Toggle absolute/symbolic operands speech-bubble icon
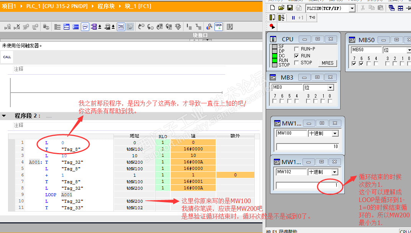 point(85,27)
